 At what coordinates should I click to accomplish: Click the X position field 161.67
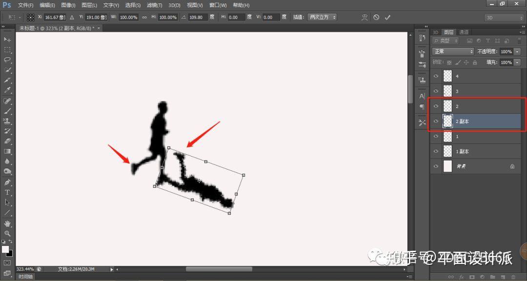coord(55,17)
